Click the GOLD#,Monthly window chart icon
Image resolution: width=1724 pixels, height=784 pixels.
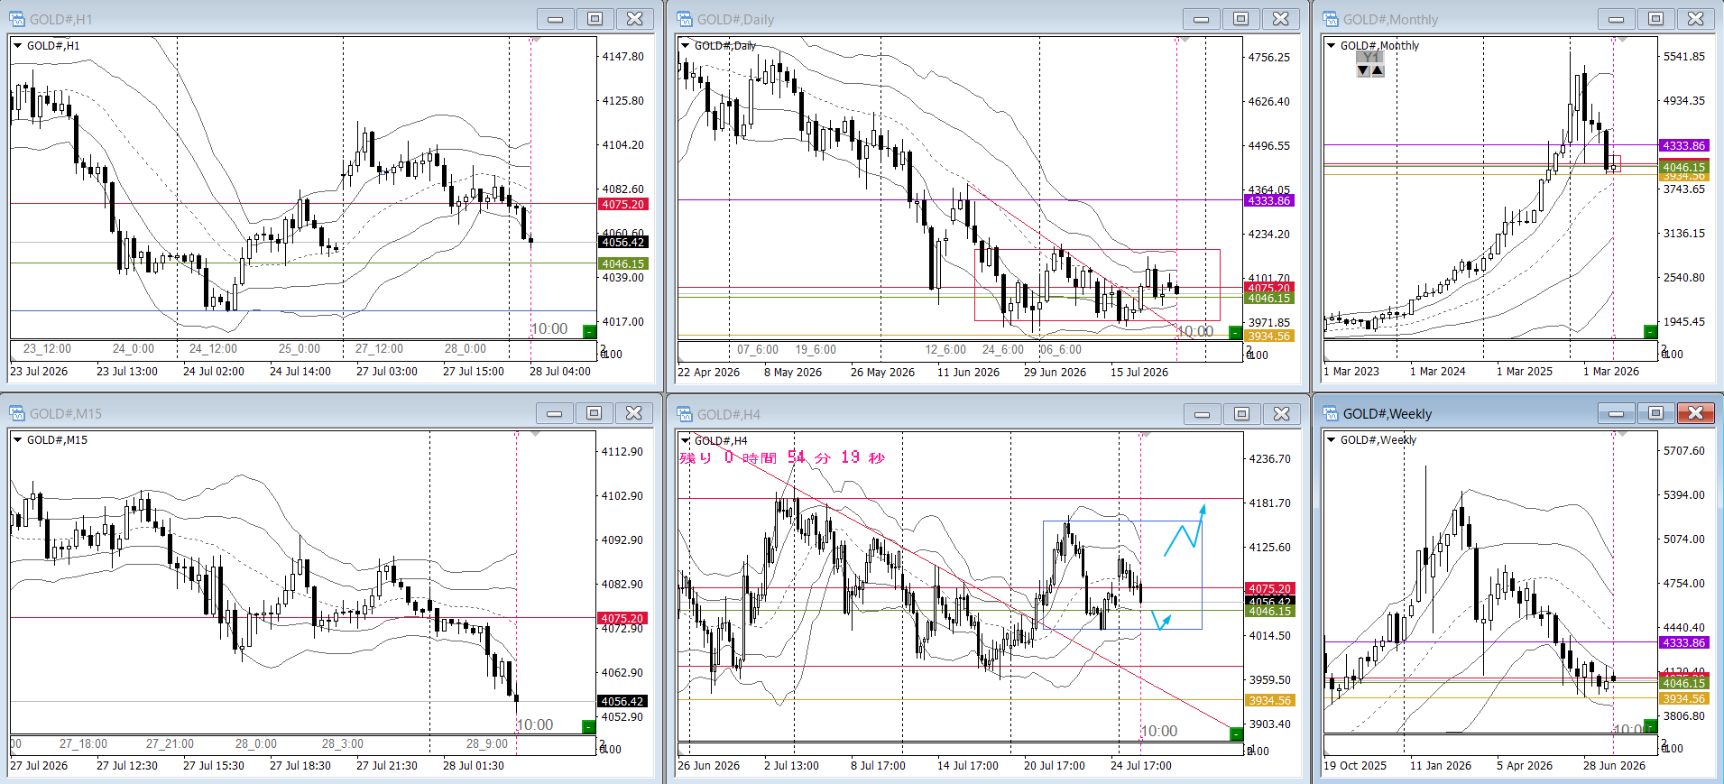[x=1331, y=19]
